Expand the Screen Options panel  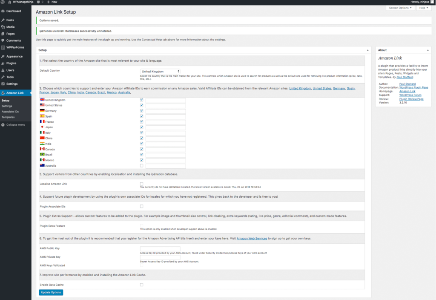[400, 8]
